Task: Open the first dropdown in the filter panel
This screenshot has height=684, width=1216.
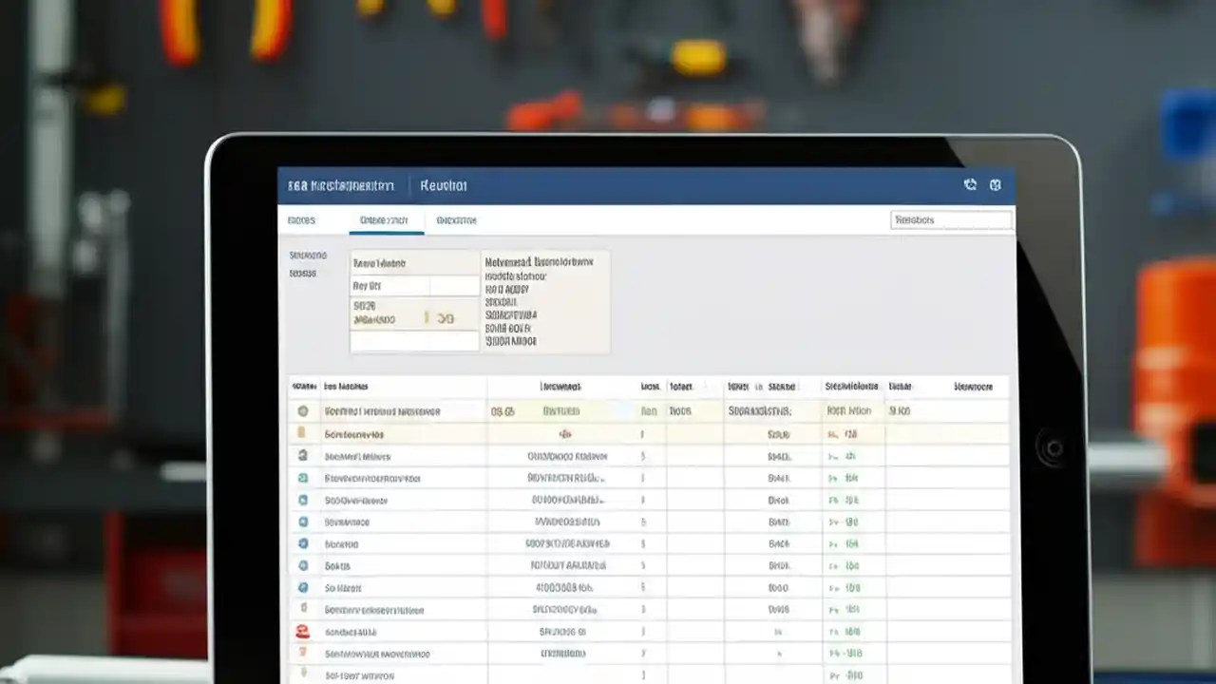Action: [413, 263]
